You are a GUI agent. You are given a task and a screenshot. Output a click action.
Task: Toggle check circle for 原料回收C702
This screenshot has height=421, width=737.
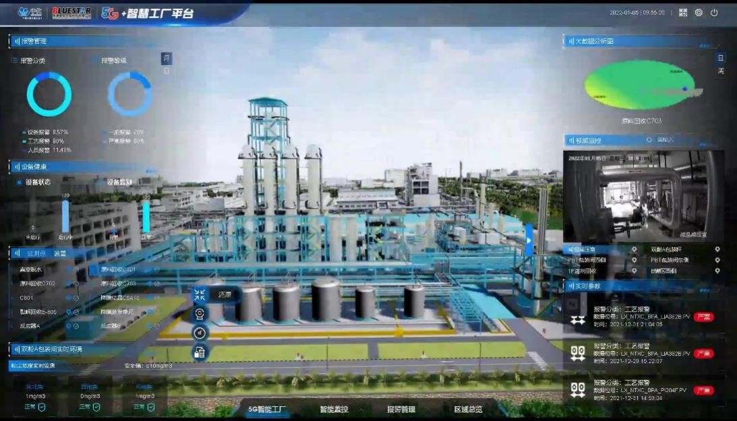76,284
